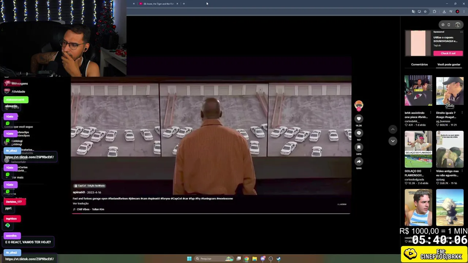This screenshot has height=263, width=468.
Task: Open Steam from the taskbar
Action: (x=279, y=259)
